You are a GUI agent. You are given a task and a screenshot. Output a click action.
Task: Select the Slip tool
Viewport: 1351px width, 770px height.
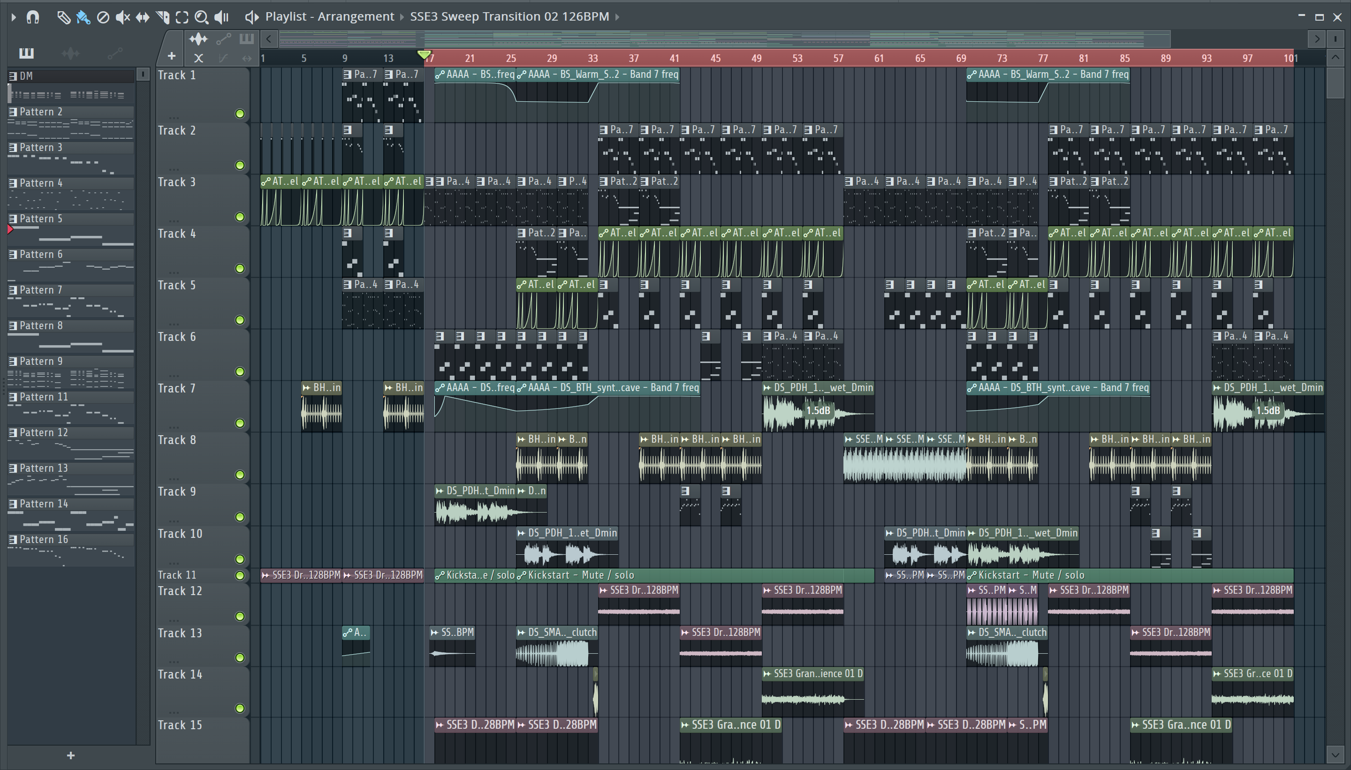click(x=142, y=17)
